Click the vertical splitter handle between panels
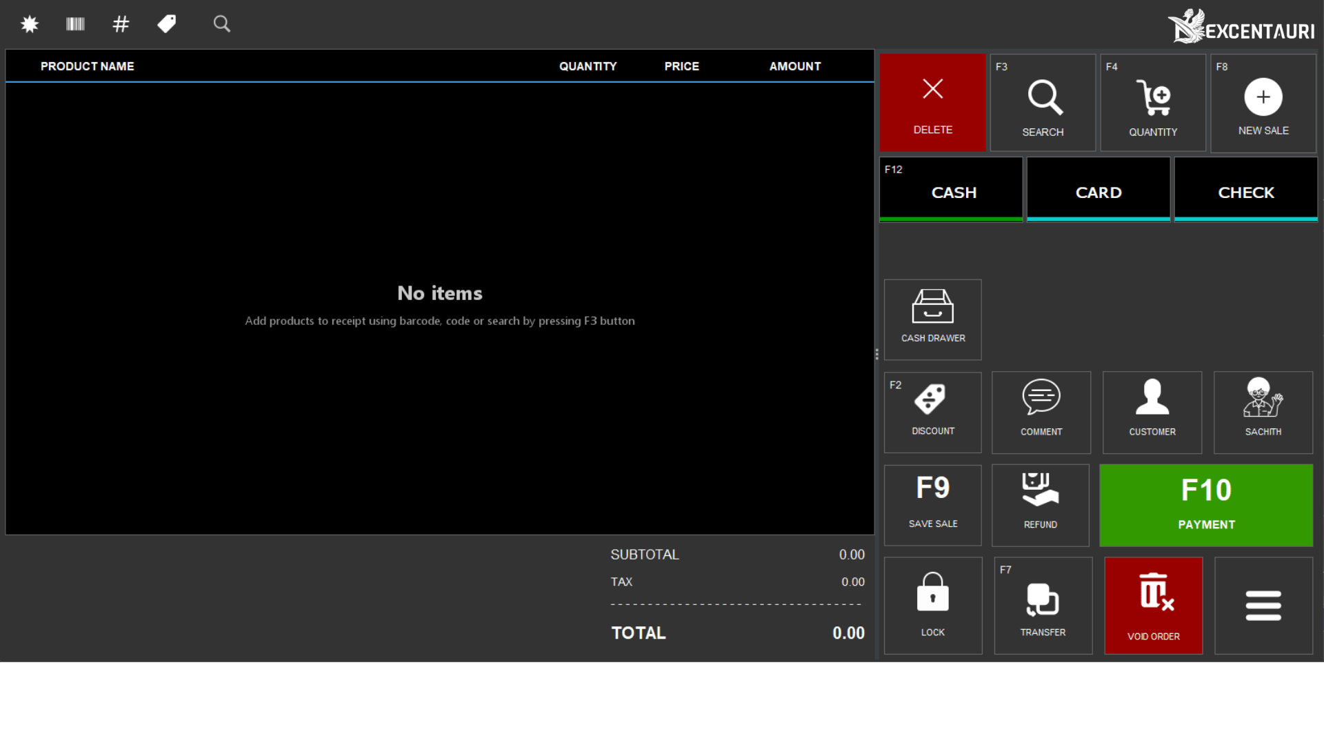1324x745 pixels. coord(876,354)
